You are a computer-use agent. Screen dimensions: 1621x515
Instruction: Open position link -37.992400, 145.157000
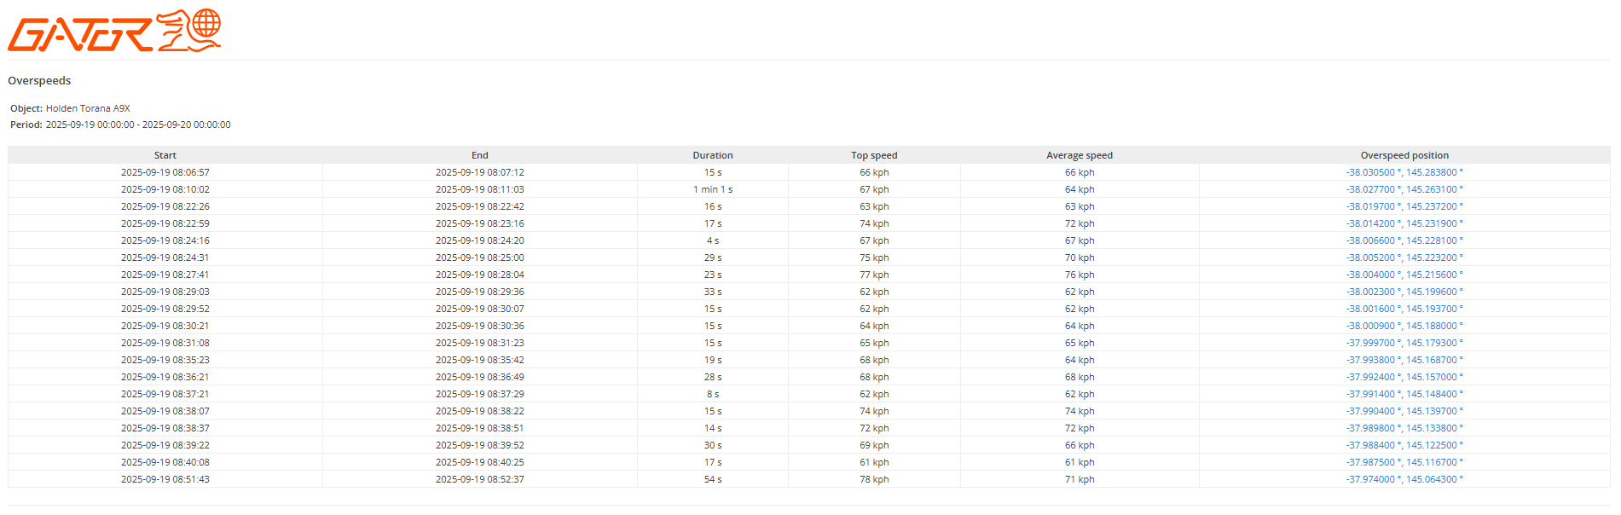tap(1404, 377)
